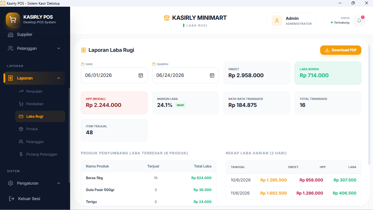The image size is (373, 210).
Task: Click the Omzet Rp 2.958.000 card
Action: click(257, 73)
